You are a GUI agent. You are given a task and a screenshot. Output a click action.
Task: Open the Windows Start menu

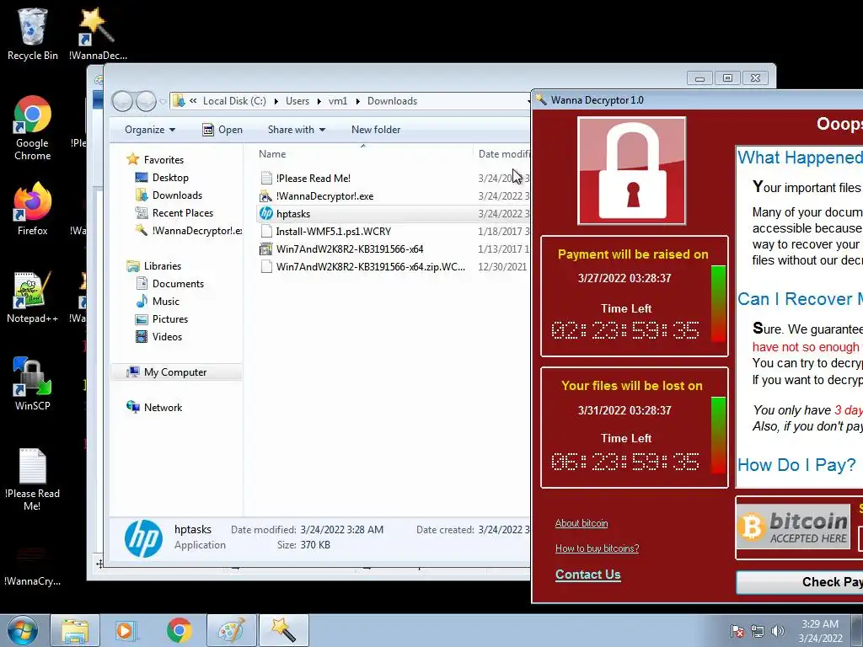pyautogui.click(x=23, y=630)
